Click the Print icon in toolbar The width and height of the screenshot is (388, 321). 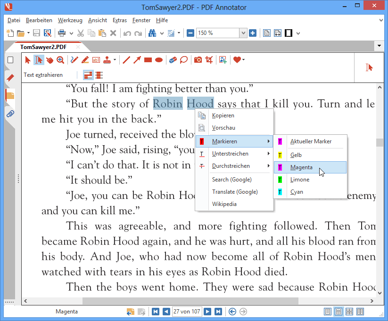(61, 33)
